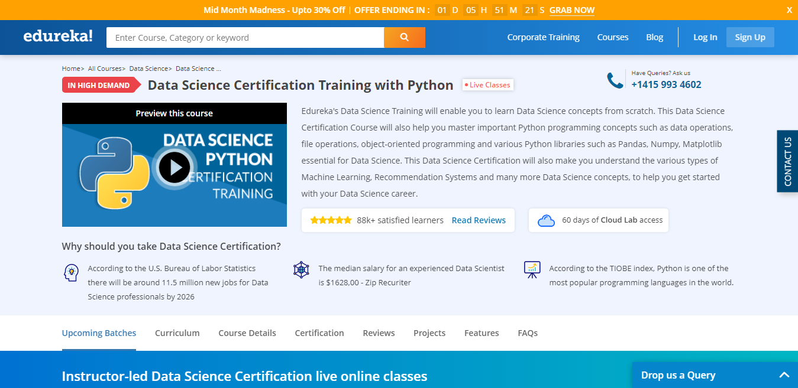Click the CONTACT US side tab
The image size is (798, 388).
[787, 161]
